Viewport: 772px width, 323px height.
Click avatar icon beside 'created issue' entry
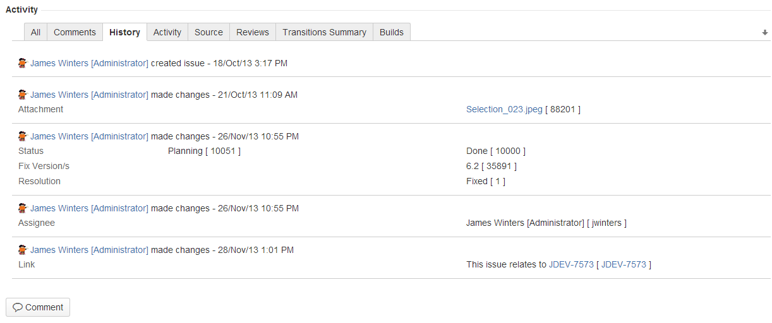23,63
